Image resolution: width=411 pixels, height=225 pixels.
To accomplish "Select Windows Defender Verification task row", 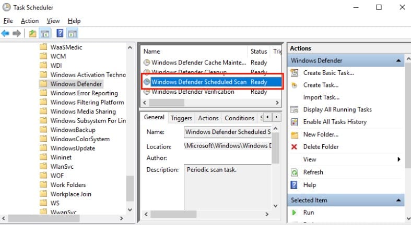I will pos(212,92).
